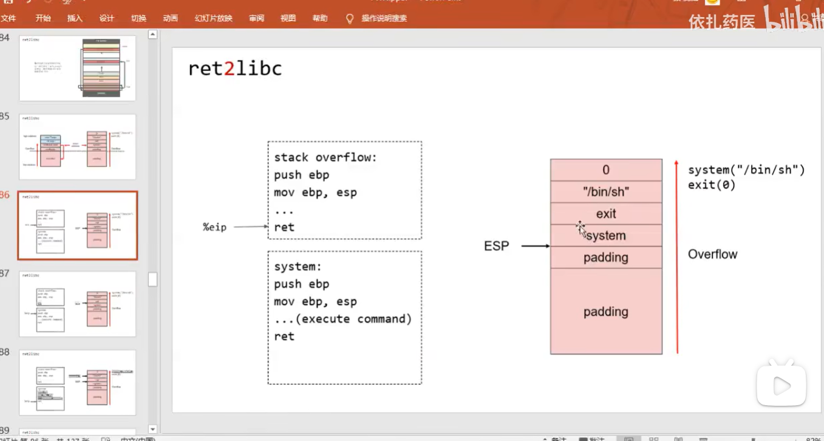Click the "exit" stack cell
Image resolution: width=824 pixels, height=441 pixels.
(606, 214)
